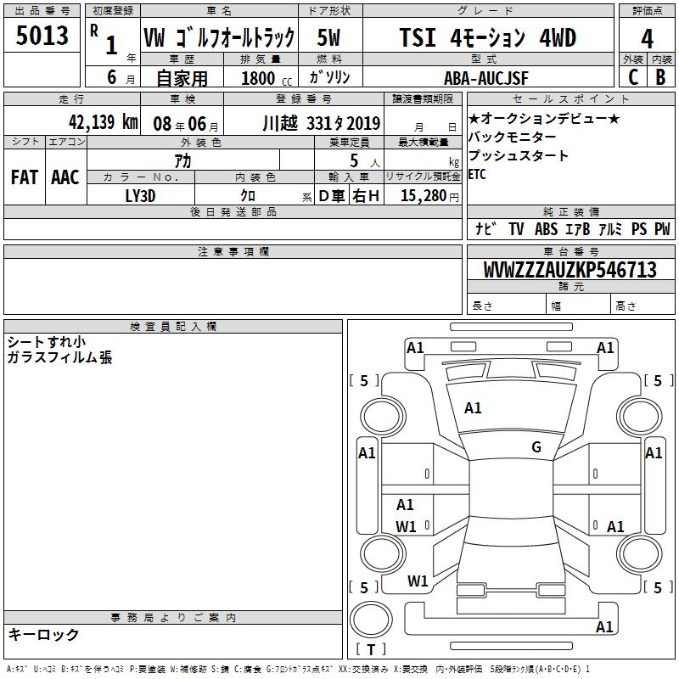Click the 検査員記入欄 header

[x=173, y=327]
